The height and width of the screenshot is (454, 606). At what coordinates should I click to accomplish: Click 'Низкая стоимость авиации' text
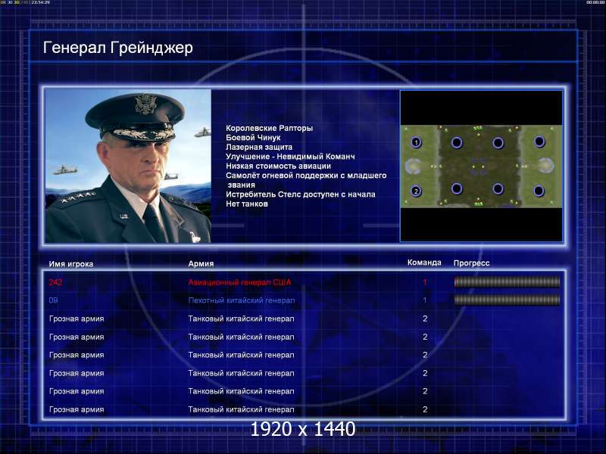point(278,166)
